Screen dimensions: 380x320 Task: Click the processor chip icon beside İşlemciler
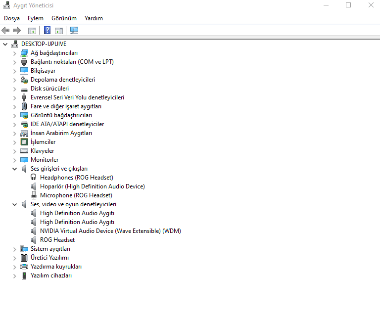[24, 142]
